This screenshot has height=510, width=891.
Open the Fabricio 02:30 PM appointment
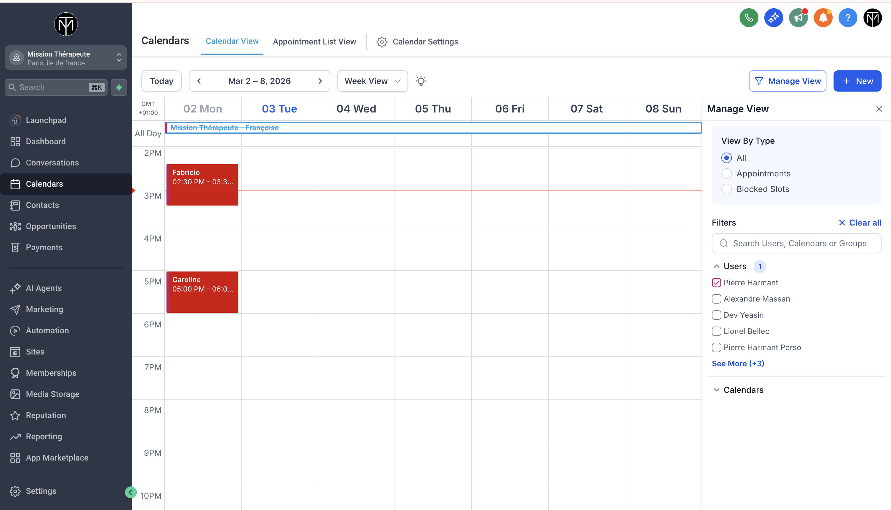tap(202, 185)
